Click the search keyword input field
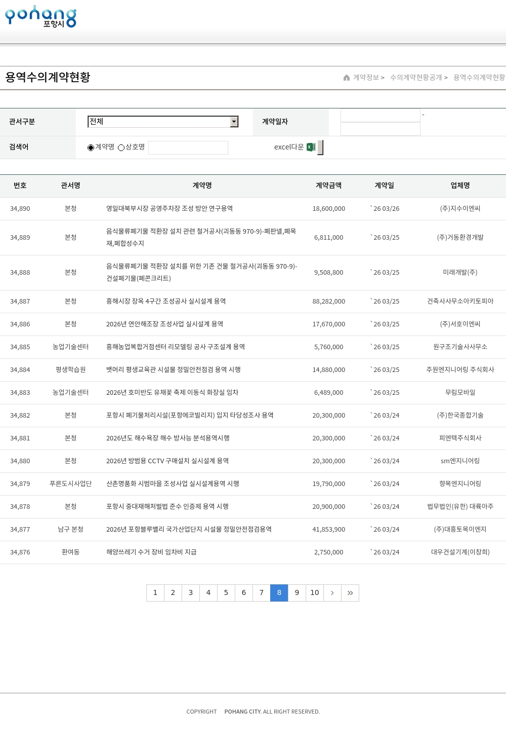This screenshot has width=506, height=744. (188, 147)
